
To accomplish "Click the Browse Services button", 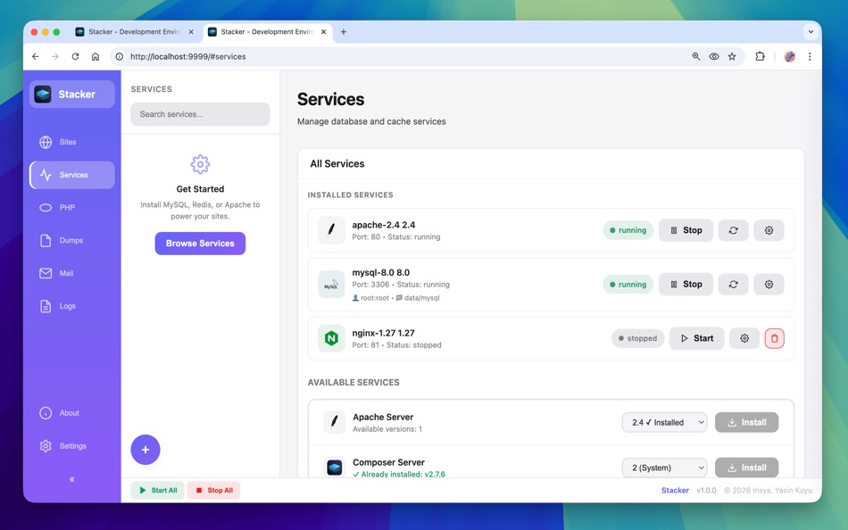I will pos(200,243).
